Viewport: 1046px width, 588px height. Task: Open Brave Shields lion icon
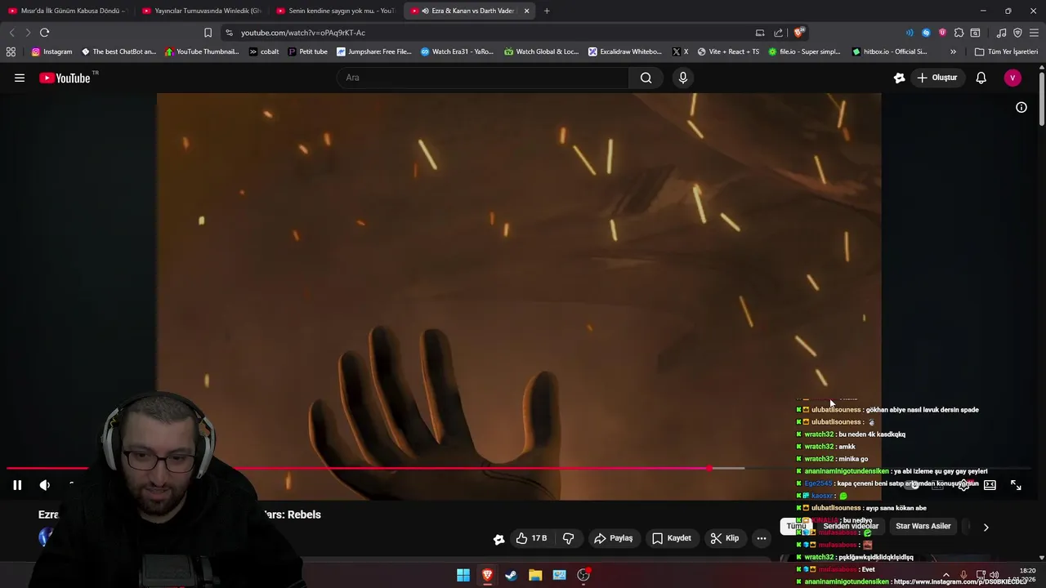pyautogui.click(x=798, y=33)
